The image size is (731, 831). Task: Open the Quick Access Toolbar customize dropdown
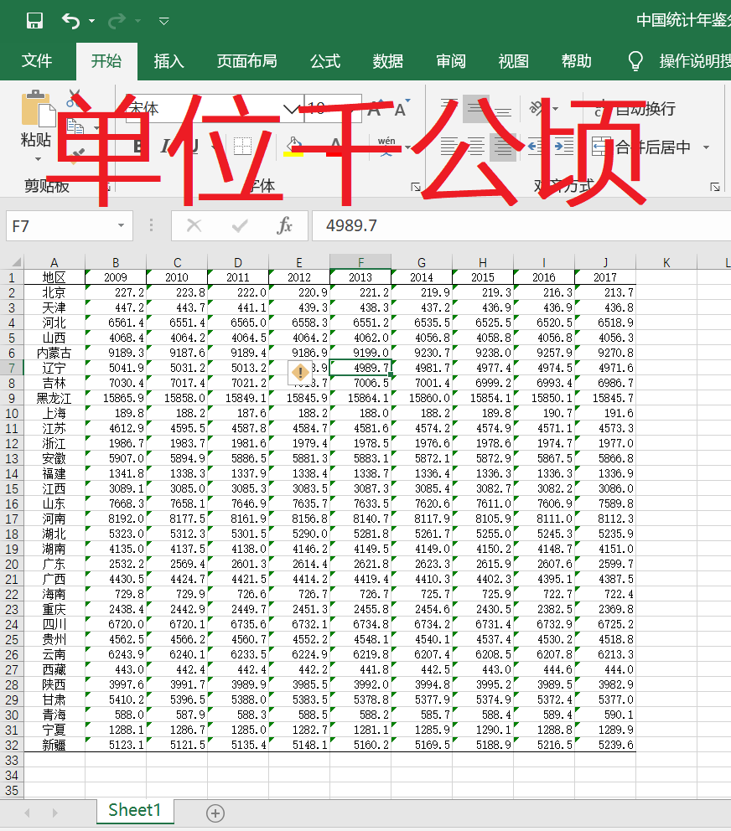click(163, 20)
